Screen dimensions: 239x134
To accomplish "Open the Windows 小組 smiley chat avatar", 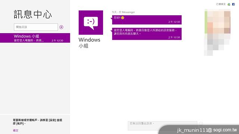I will 91,22.
